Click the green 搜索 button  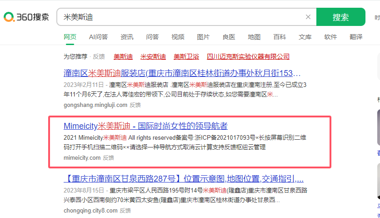[340, 17]
